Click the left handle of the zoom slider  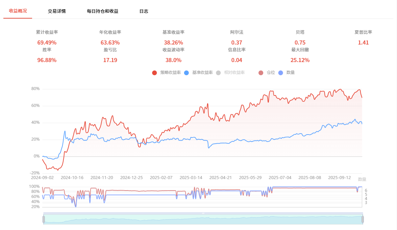(44, 220)
